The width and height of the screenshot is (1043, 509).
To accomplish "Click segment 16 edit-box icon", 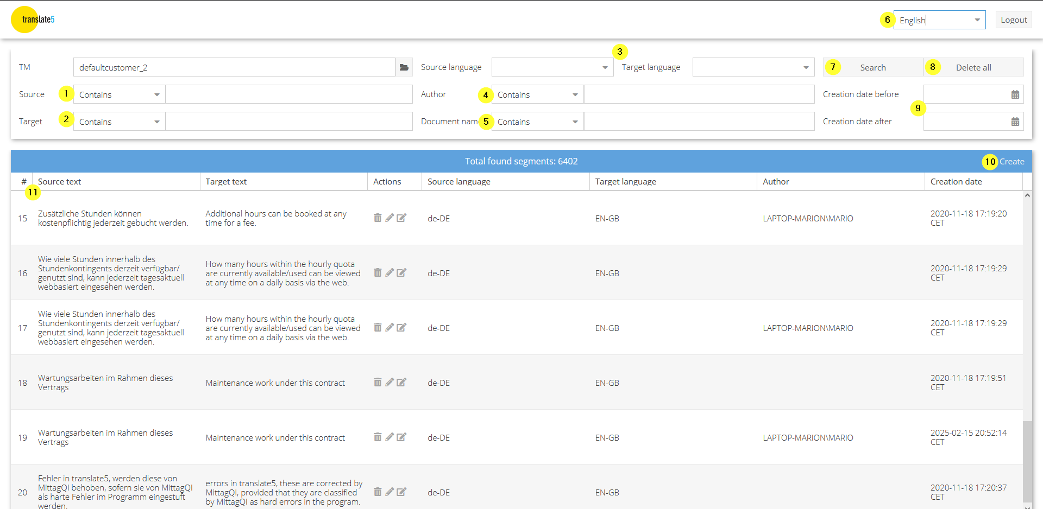I will [x=401, y=272].
